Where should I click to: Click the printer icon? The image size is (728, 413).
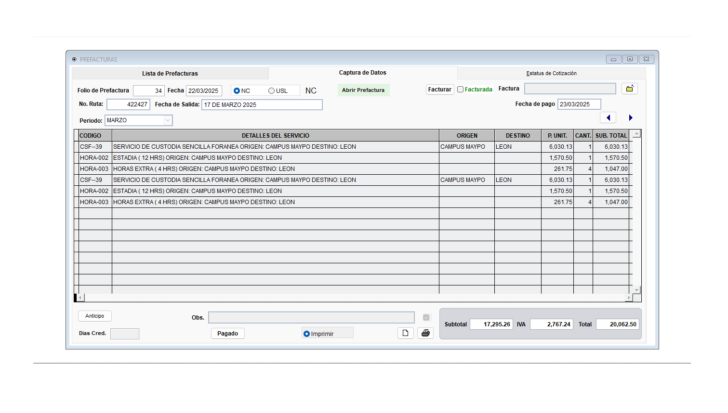[x=425, y=333]
